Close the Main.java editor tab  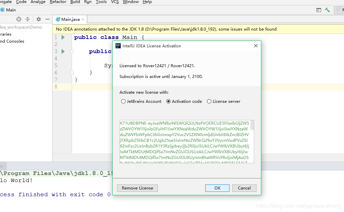pyautogui.click(x=83, y=19)
